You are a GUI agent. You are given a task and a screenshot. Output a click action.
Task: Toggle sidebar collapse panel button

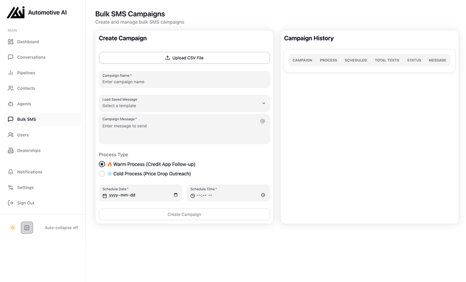tap(27, 228)
